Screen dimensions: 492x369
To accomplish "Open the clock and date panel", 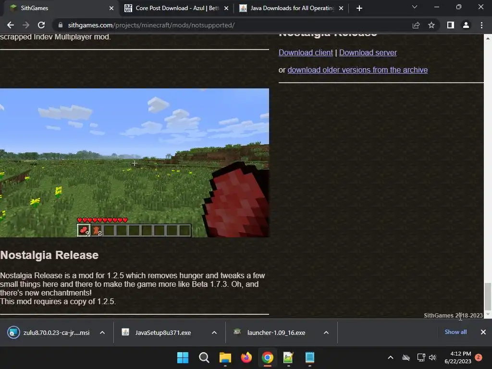I will tap(458, 357).
